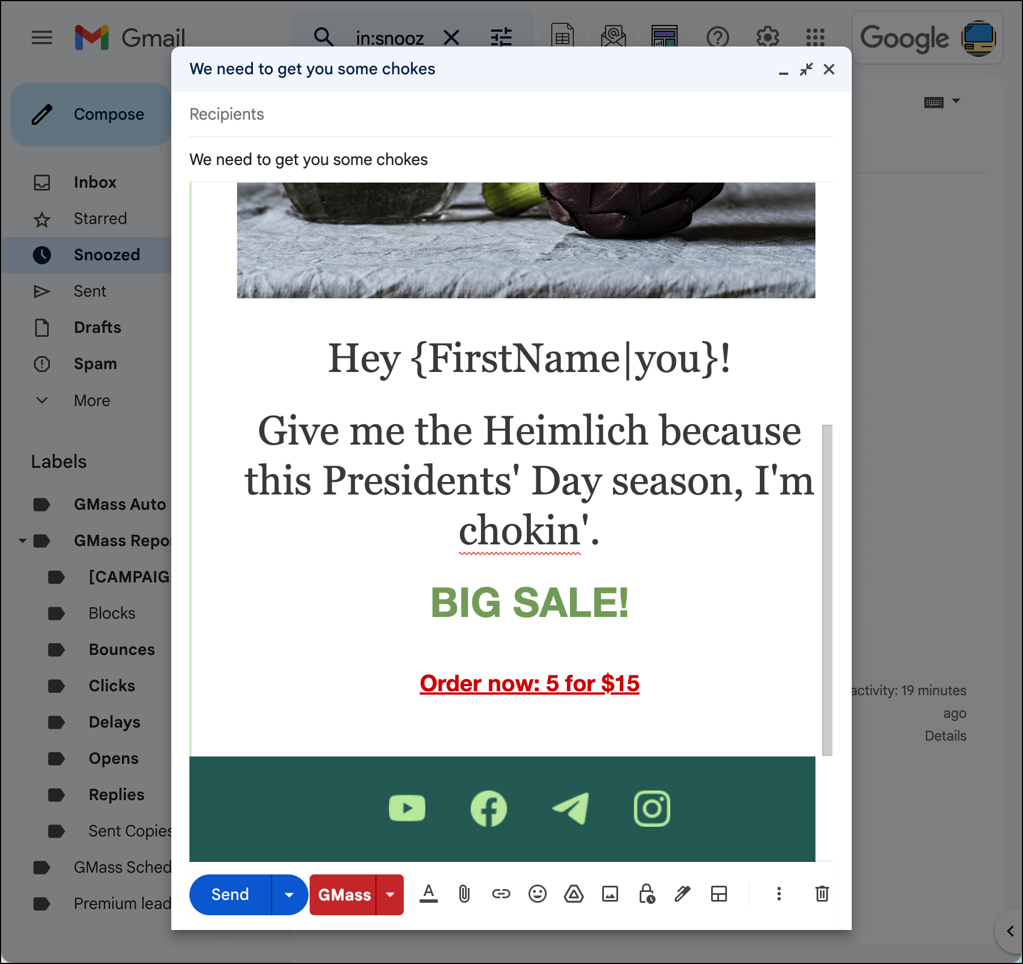Image resolution: width=1023 pixels, height=964 pixels.
Task: Click the Details link under account activity
Action: pyautogui.click(x=945, y=736)
